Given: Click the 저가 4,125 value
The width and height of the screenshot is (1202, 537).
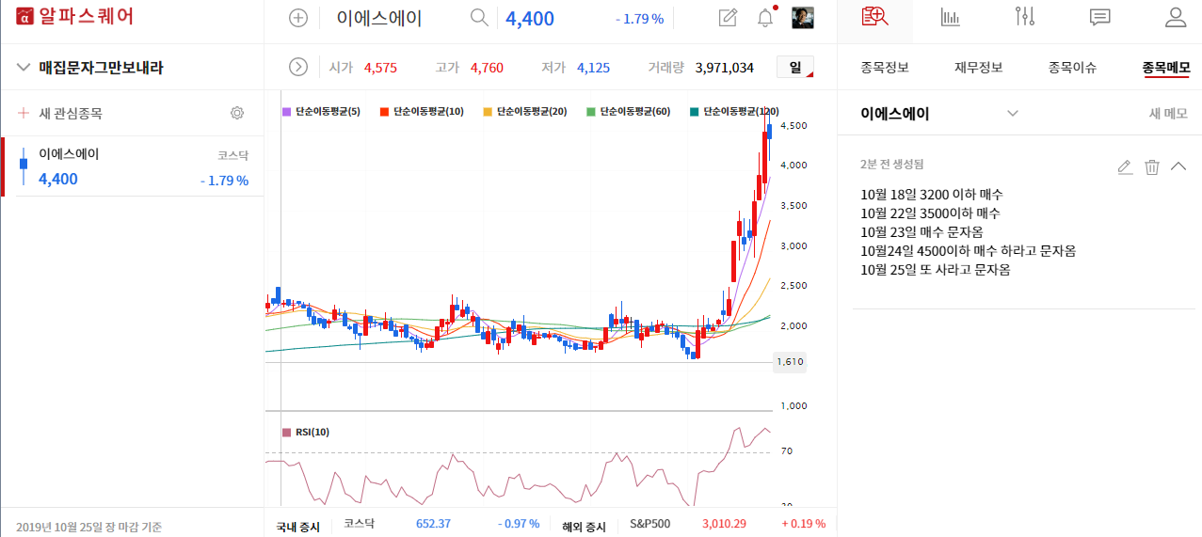Looking at the screenshot, I should click(593, 68).
